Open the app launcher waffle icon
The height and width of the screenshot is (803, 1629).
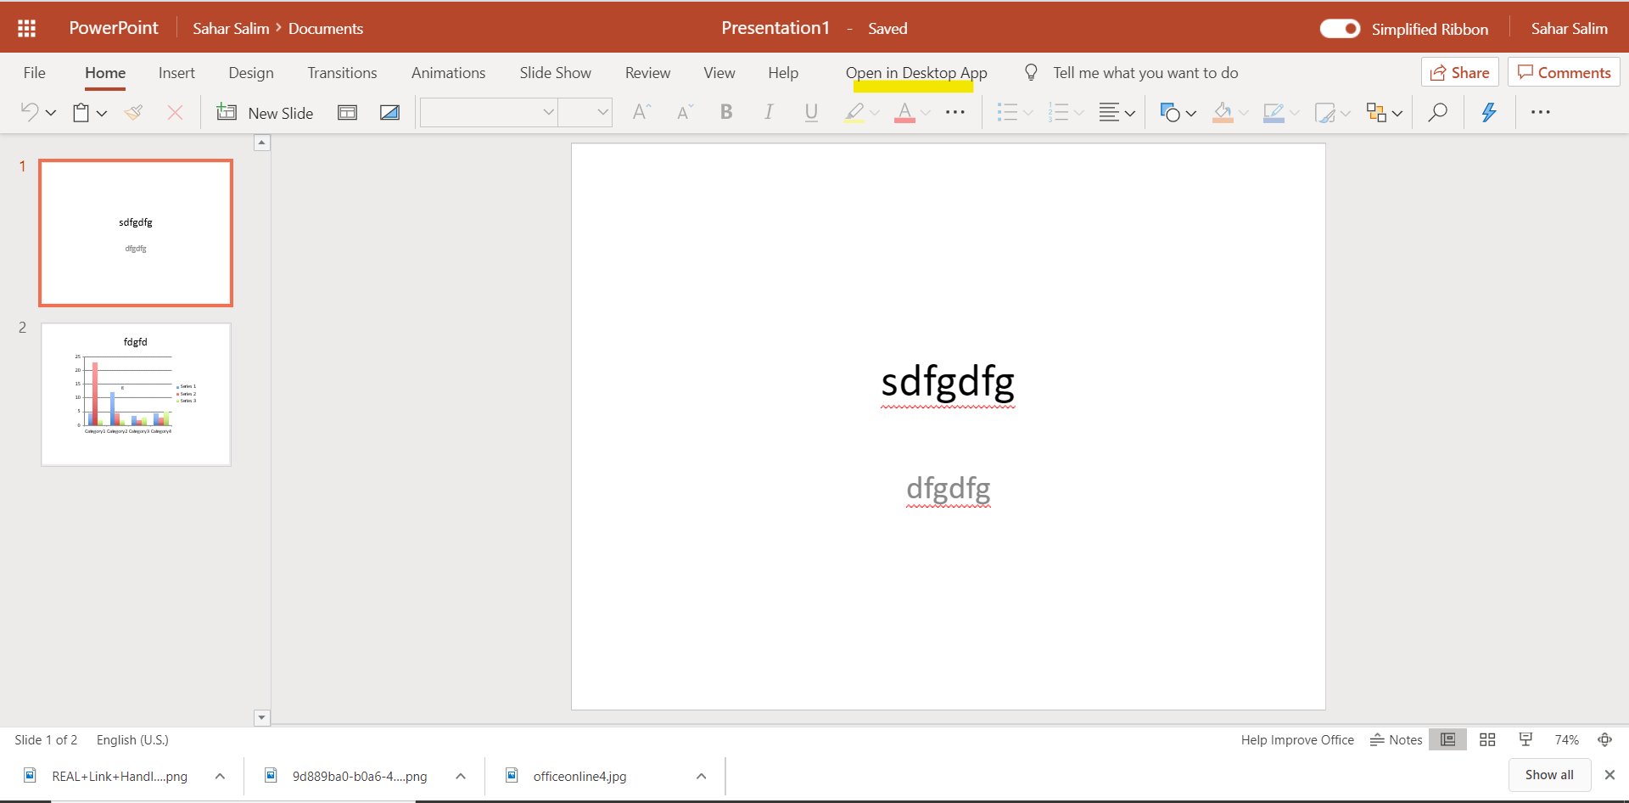[26, 28]
